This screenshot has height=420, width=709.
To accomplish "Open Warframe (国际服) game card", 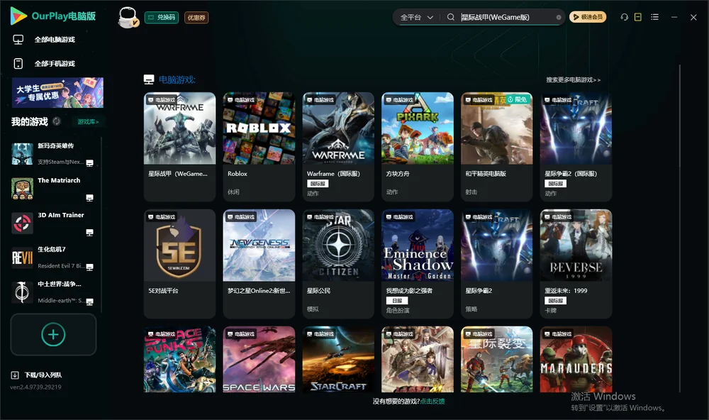I will [x=338, y=147].
